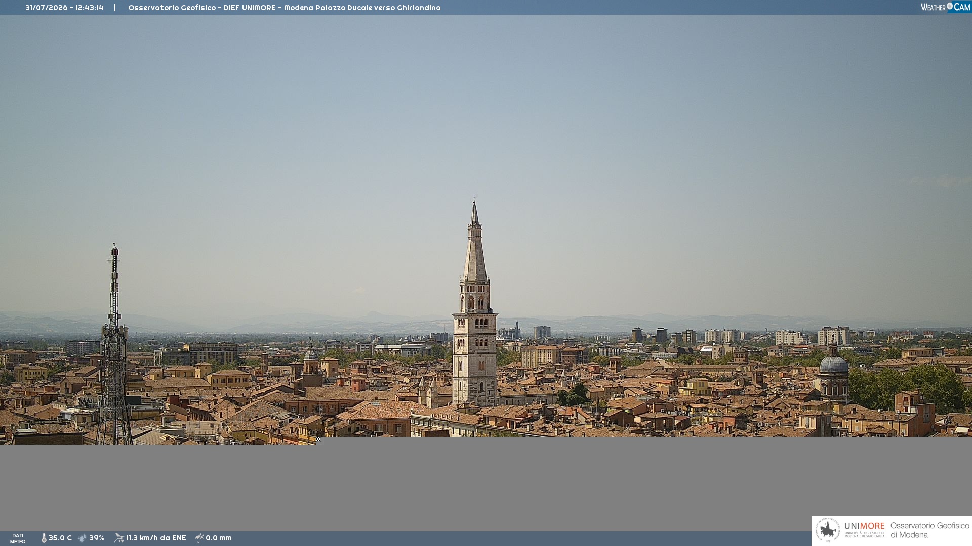Click the WeatherCam logo
This screenshot has width=972, height=546.
[x=946, y=7]
